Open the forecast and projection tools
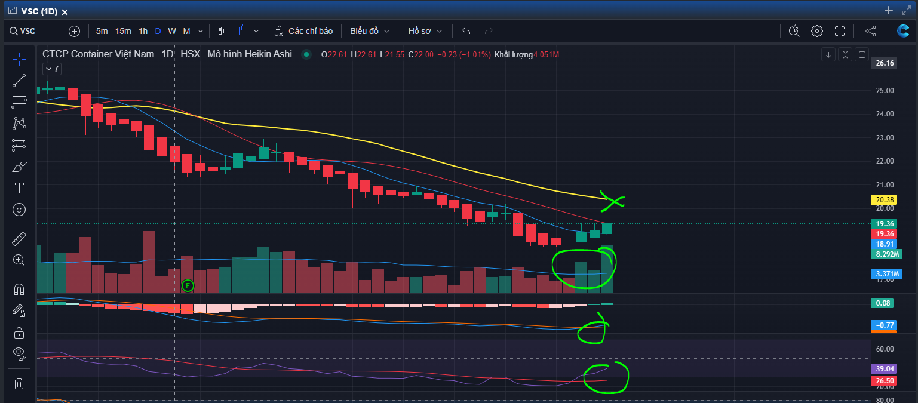The width and height of the screenshot is (918, 403). (x=19, y=145)
